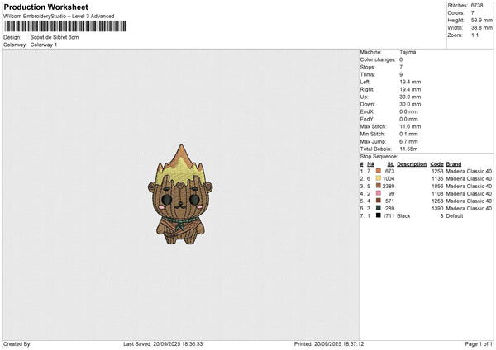Click the "Page 1 of 1" indicator
This screenshot has width=496, height=350.
coord(479,344)
